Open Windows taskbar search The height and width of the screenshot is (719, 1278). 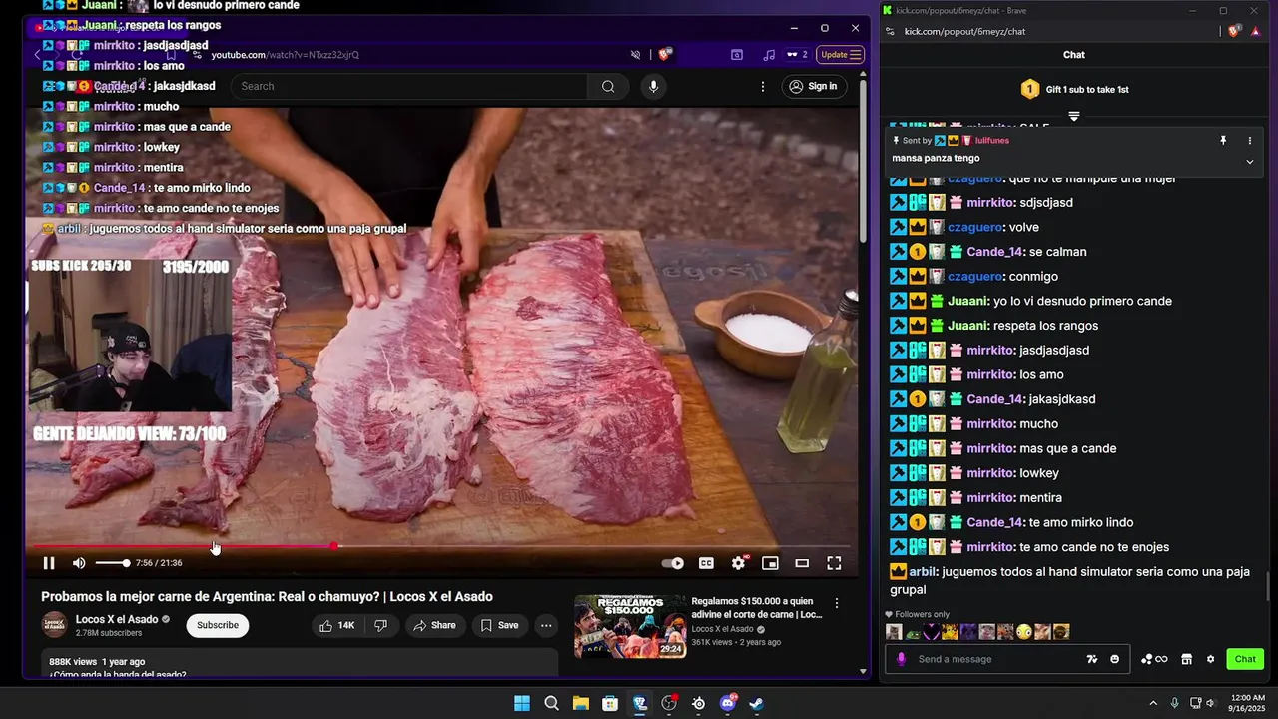(551, 703)
